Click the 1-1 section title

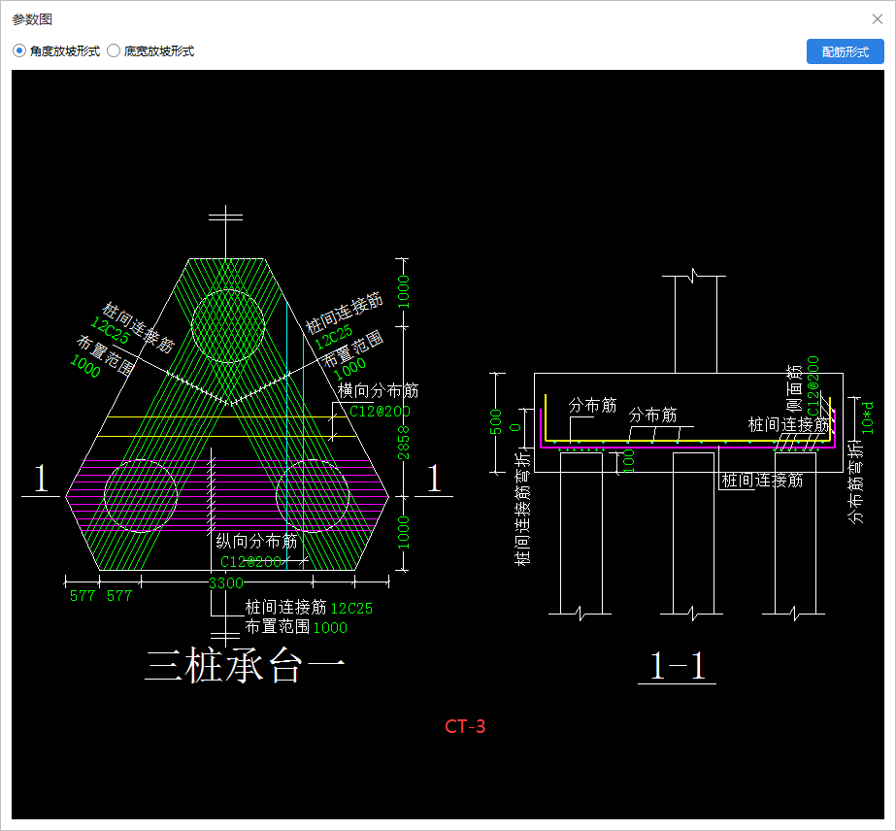pyautogui.click(x=678, y=666)
